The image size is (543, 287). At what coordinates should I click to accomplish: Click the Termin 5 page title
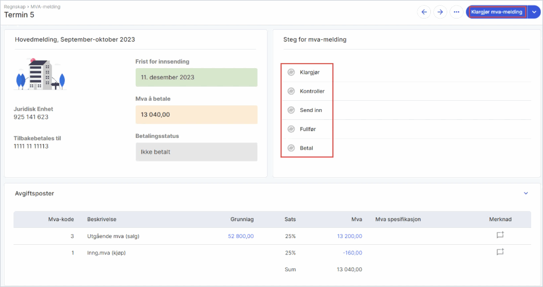(x=19, y=15)
